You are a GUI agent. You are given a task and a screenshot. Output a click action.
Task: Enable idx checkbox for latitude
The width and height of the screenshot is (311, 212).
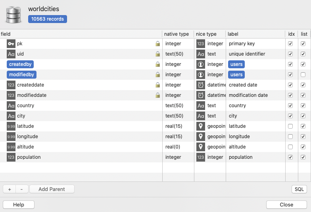[x=290, y=126]
